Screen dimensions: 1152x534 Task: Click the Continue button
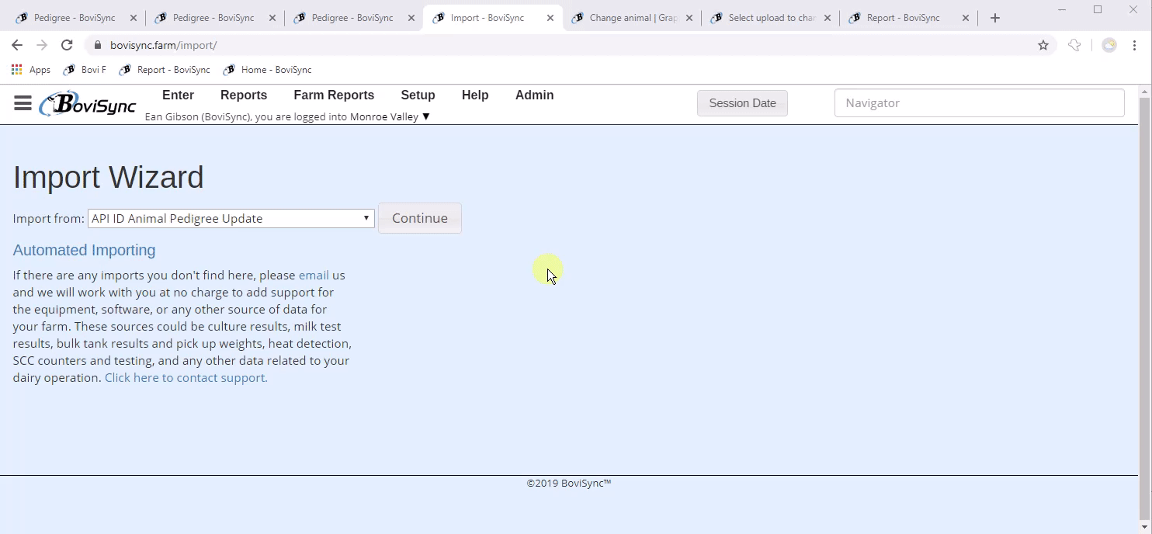[420, 218]
